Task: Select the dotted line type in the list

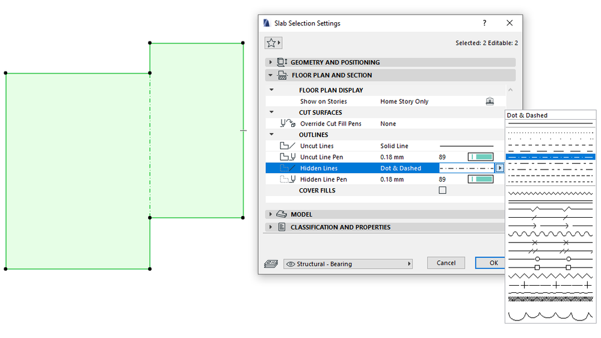Action: tap(550, 132)
